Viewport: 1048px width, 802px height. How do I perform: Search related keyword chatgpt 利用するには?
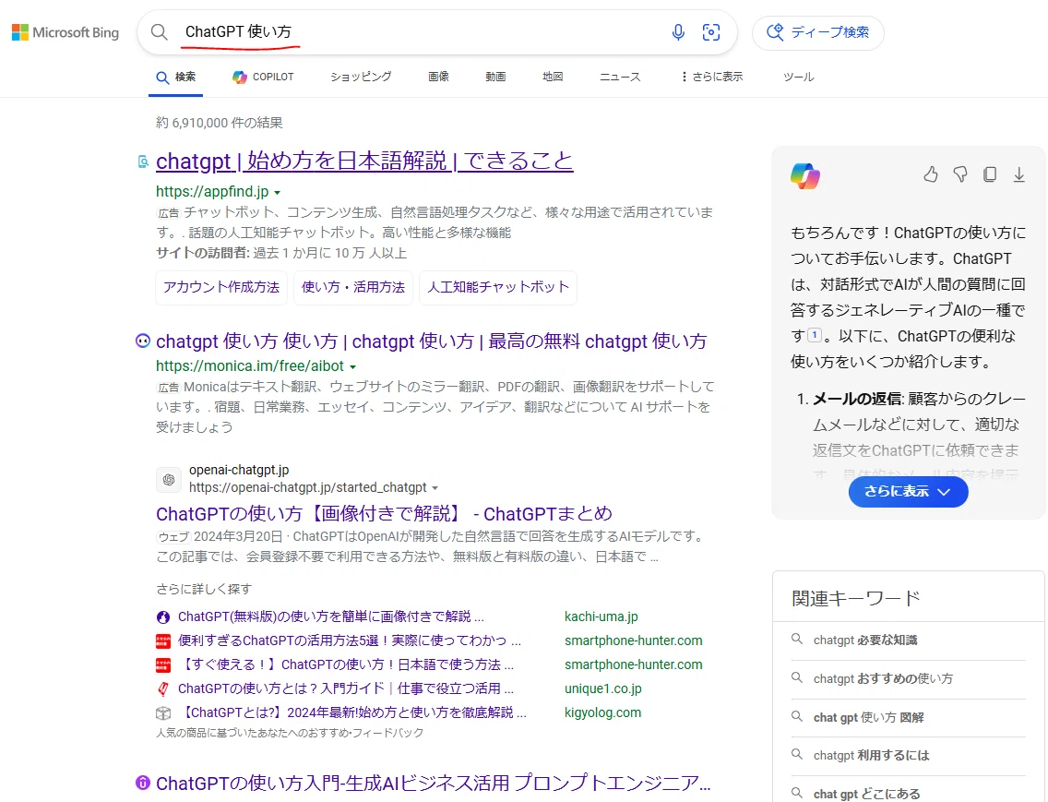click(871, 755)
